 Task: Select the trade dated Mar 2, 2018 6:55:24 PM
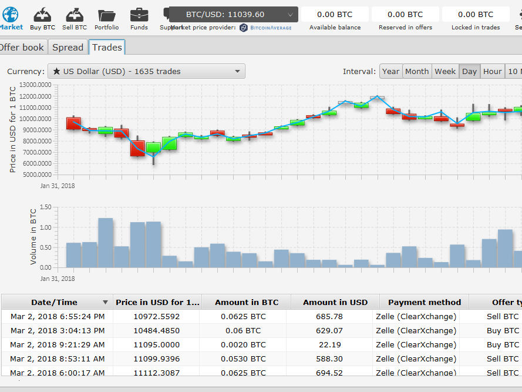(x=262, y=317)
